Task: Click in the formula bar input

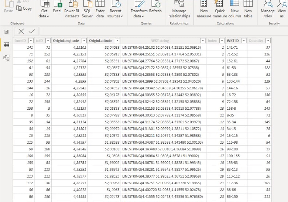Action: click(x=164, y=31)
